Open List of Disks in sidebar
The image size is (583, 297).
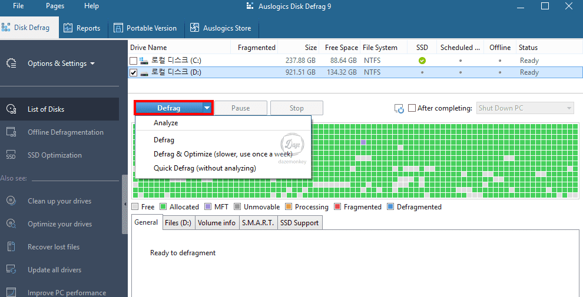click(x=59, y=109)
